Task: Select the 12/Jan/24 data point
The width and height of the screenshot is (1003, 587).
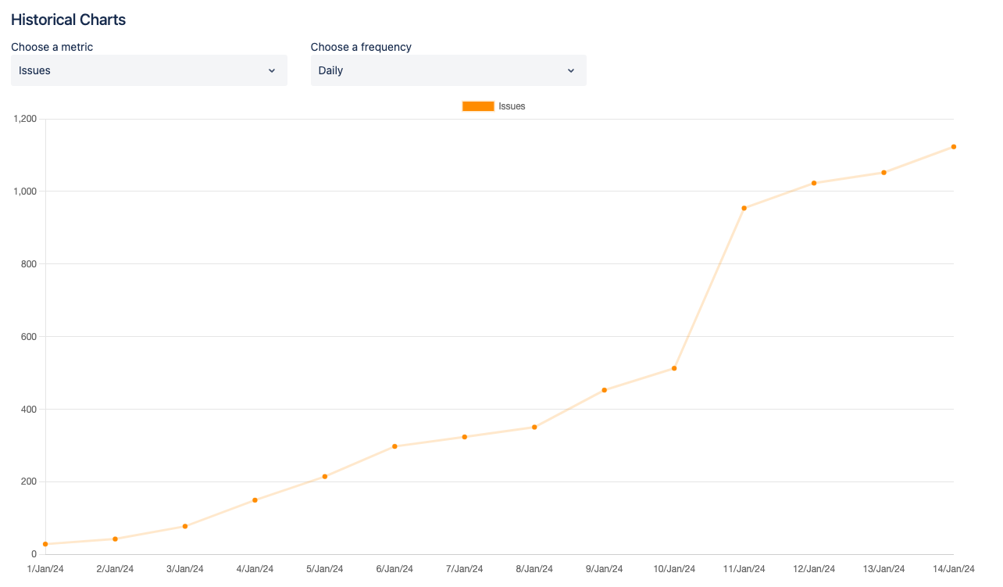Action: point(814,183)
